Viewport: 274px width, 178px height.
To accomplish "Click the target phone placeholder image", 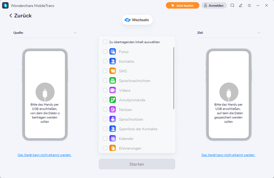I will (x=229, y=95).
